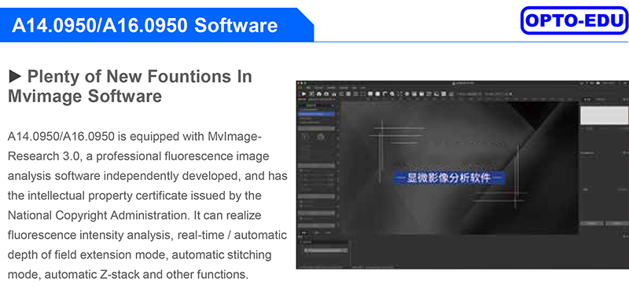Click the circular target icon in toolbar
The height and width of the screenshot is (293, 629).
407,93
